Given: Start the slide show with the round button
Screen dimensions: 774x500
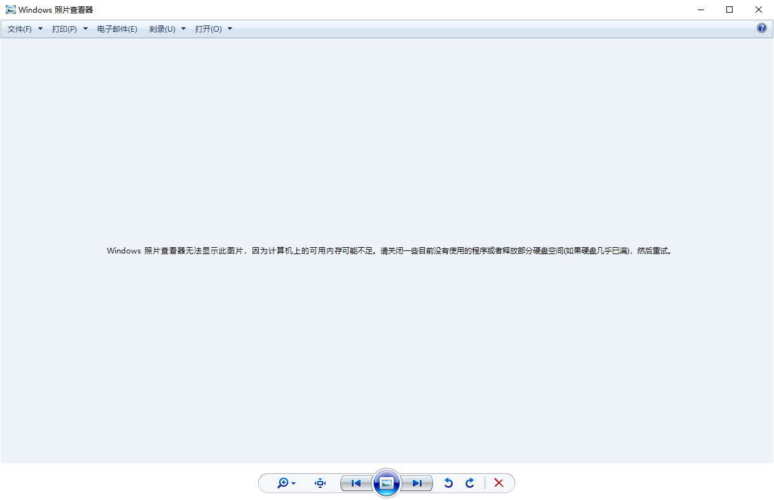Looking at the screenshot, I should click(387, 483).
